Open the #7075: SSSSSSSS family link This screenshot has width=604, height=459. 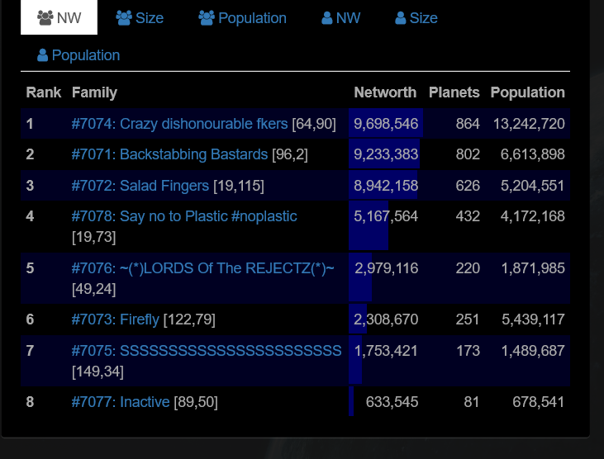[207, 351]
